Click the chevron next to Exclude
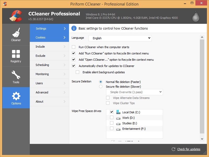Viewport: 209px width, 157px height. (65, 56)
